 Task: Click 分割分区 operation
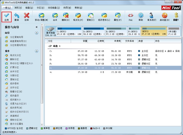coord(14,76)
